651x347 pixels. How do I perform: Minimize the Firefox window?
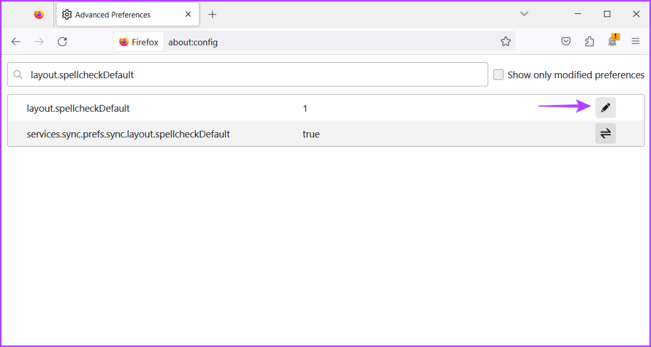(x=578, y=14)
